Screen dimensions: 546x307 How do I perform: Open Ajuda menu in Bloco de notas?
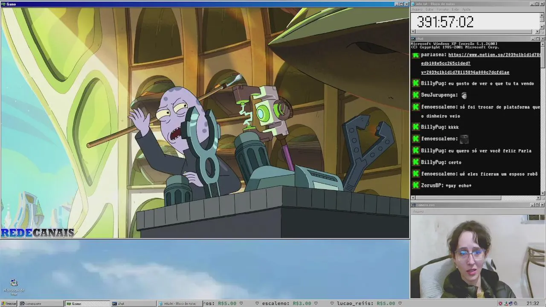(x=467, y=9)
